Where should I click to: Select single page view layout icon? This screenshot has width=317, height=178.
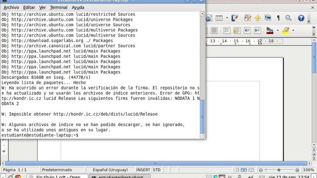[237, 170]
